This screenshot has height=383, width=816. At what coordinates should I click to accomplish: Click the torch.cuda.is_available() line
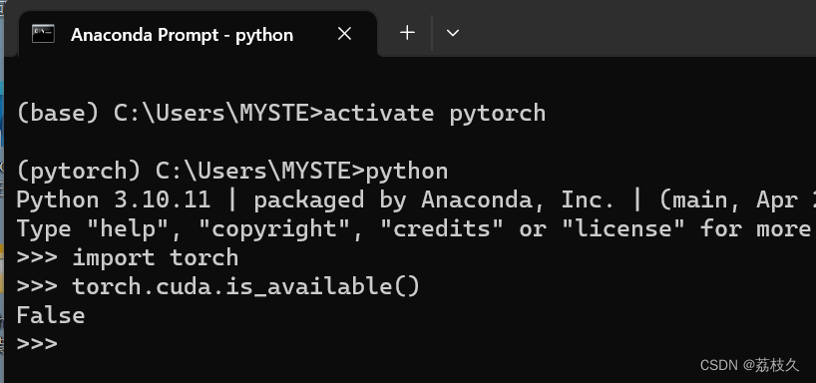tap(218, 286)
